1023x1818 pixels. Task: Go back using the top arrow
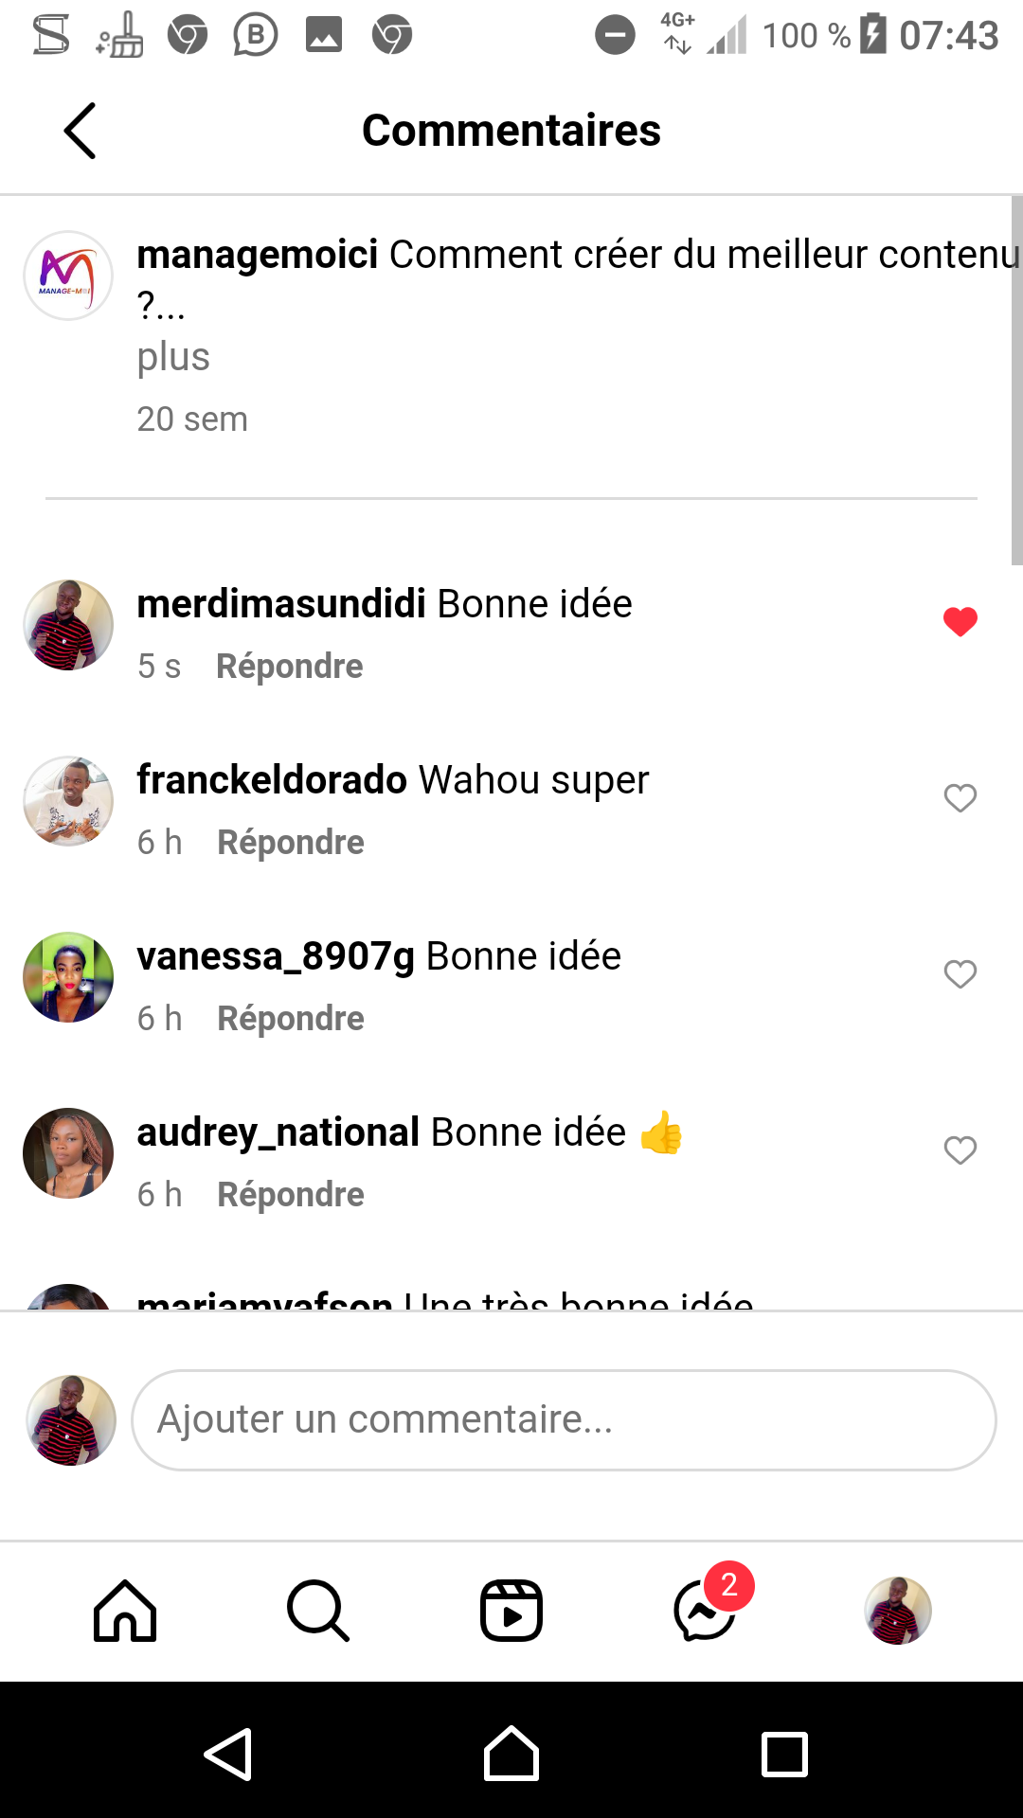pyautogui.click(x=81, y=131)
